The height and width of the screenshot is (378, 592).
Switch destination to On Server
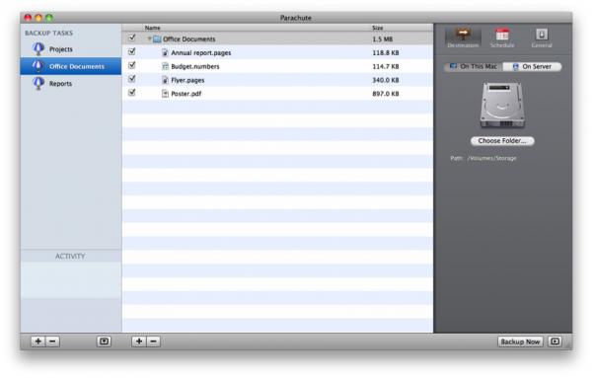coord(533,67)
